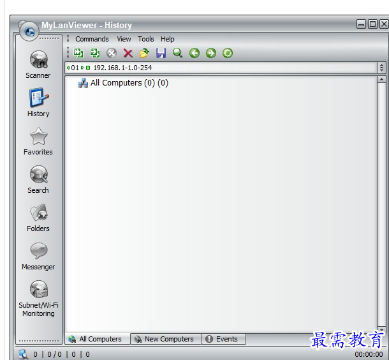389x360 pixels.
Task: Click the MyLanViewer application logo button
Action: 29,31
